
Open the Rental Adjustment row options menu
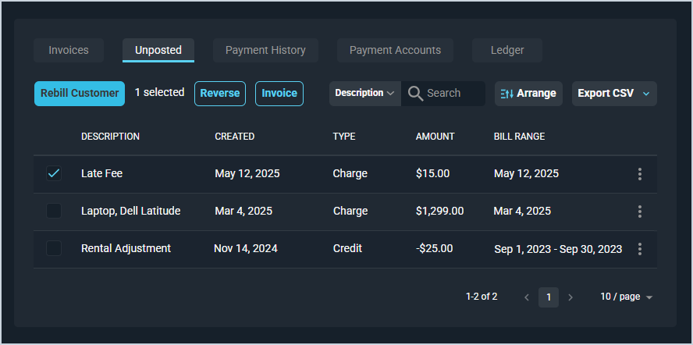coord(640,249)
